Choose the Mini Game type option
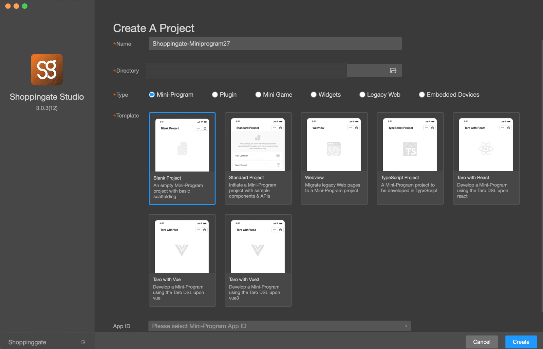The height and width of the screenshot is (349, 543). point(258,95)
